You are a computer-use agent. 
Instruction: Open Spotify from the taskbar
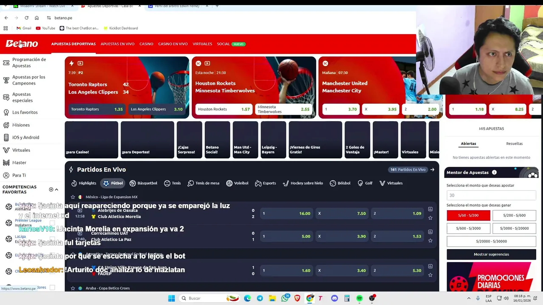359,298
